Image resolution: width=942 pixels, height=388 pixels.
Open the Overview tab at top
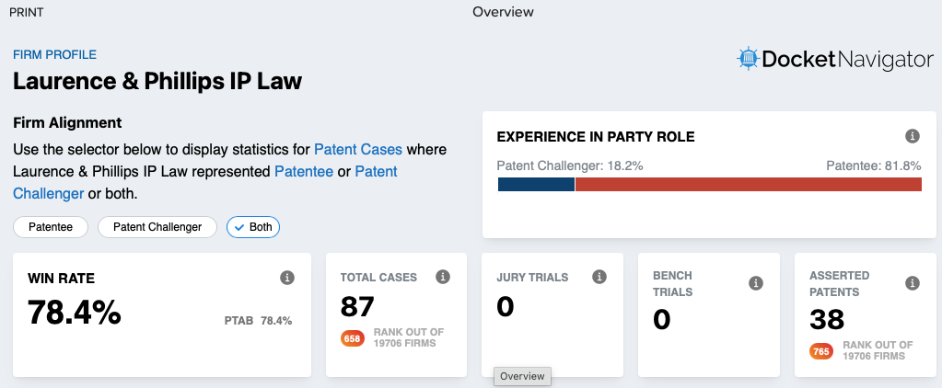point(503,11)
